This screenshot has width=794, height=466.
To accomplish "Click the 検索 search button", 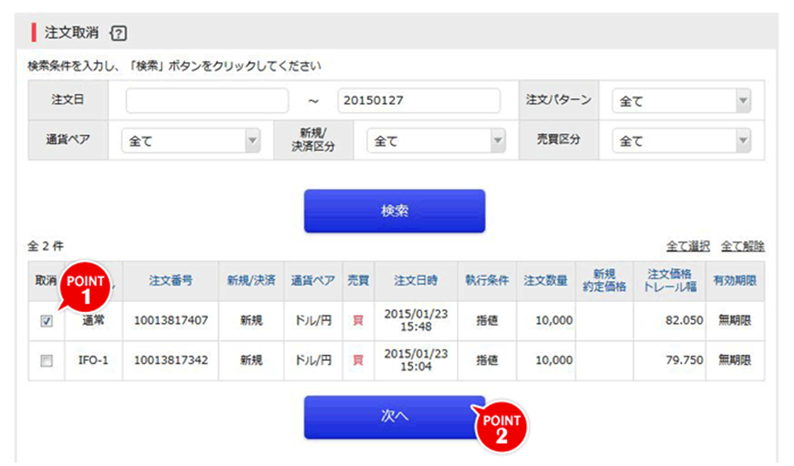I will click(394, 210).
